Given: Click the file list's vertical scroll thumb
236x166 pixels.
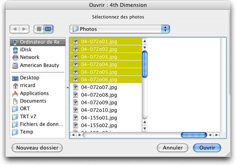Looking at the screenshot, I should pyautogui.click(x=144, y=64).
